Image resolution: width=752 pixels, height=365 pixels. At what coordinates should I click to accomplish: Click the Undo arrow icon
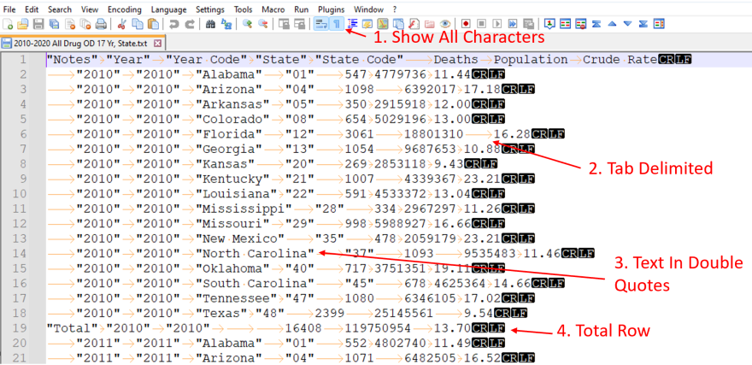tap(174, 24)
